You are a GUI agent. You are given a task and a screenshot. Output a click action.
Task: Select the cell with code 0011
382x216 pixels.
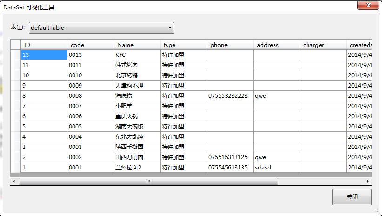[90, 65]
